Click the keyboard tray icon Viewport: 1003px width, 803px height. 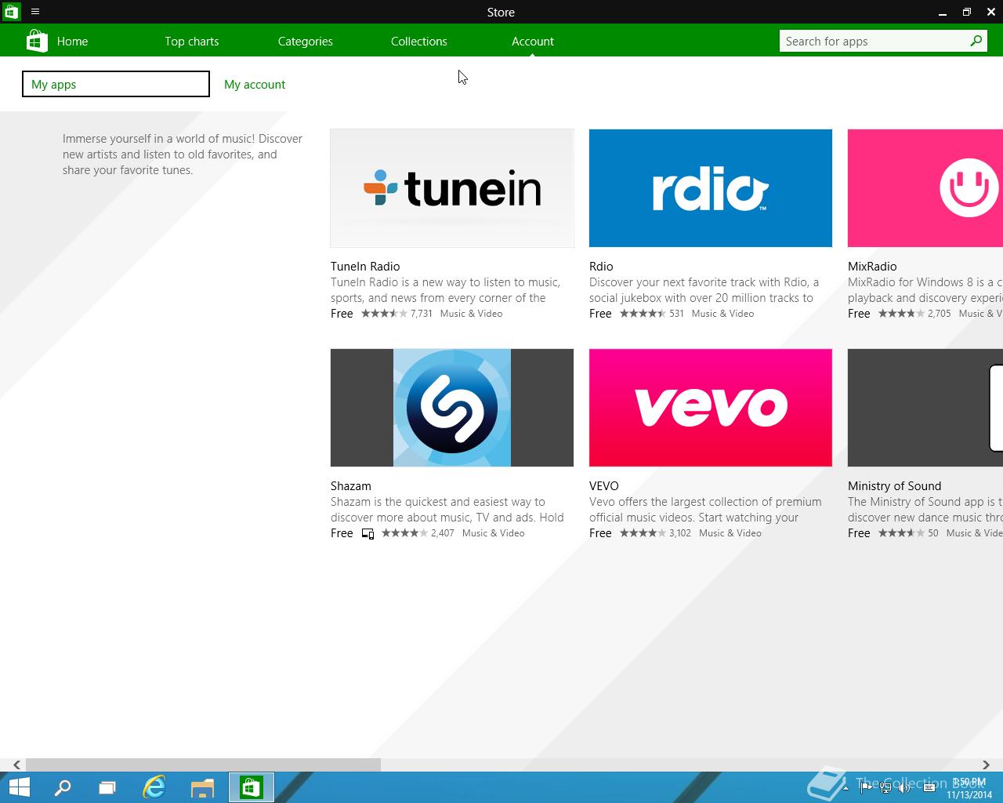click(x=929, y=788)
